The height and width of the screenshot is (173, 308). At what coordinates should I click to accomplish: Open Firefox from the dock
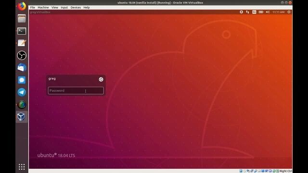[22, 6]
